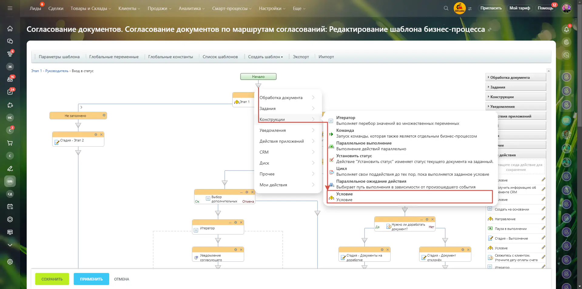Open hamburger menu toggle at top left
Image resolution: width=582 pixels, height=289 pixels.
[x=10, y=8]
